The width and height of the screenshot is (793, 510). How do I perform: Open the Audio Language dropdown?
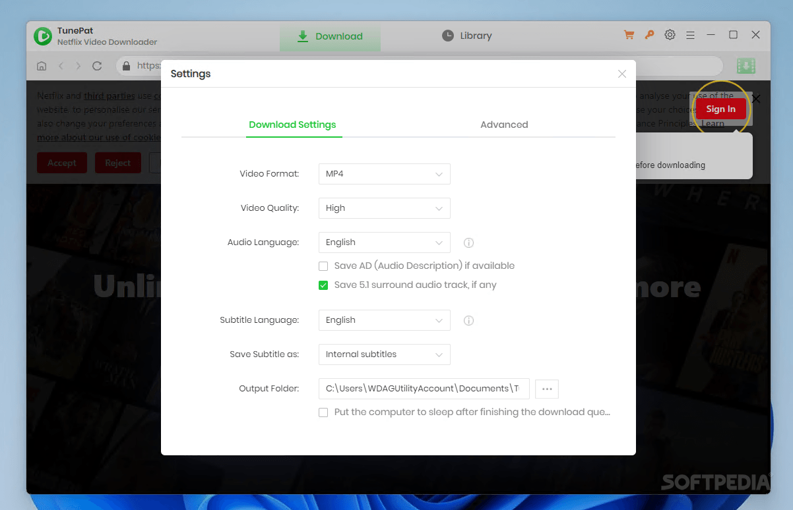385,242
